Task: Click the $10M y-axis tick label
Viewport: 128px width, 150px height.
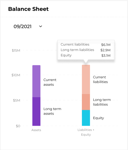Action: [x=16, y=75]
